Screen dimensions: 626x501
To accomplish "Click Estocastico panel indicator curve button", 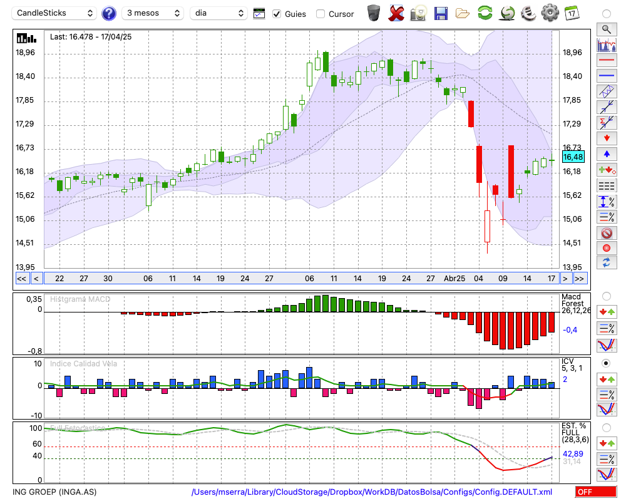I will click(x=607, y=474).
